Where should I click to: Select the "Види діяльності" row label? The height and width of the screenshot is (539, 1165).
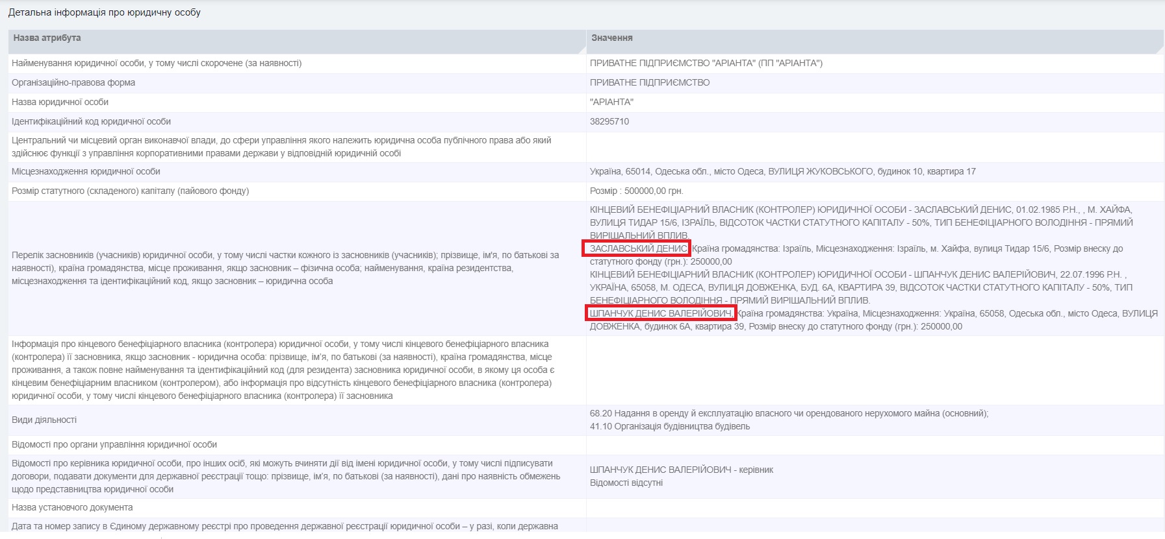[44, 420]
